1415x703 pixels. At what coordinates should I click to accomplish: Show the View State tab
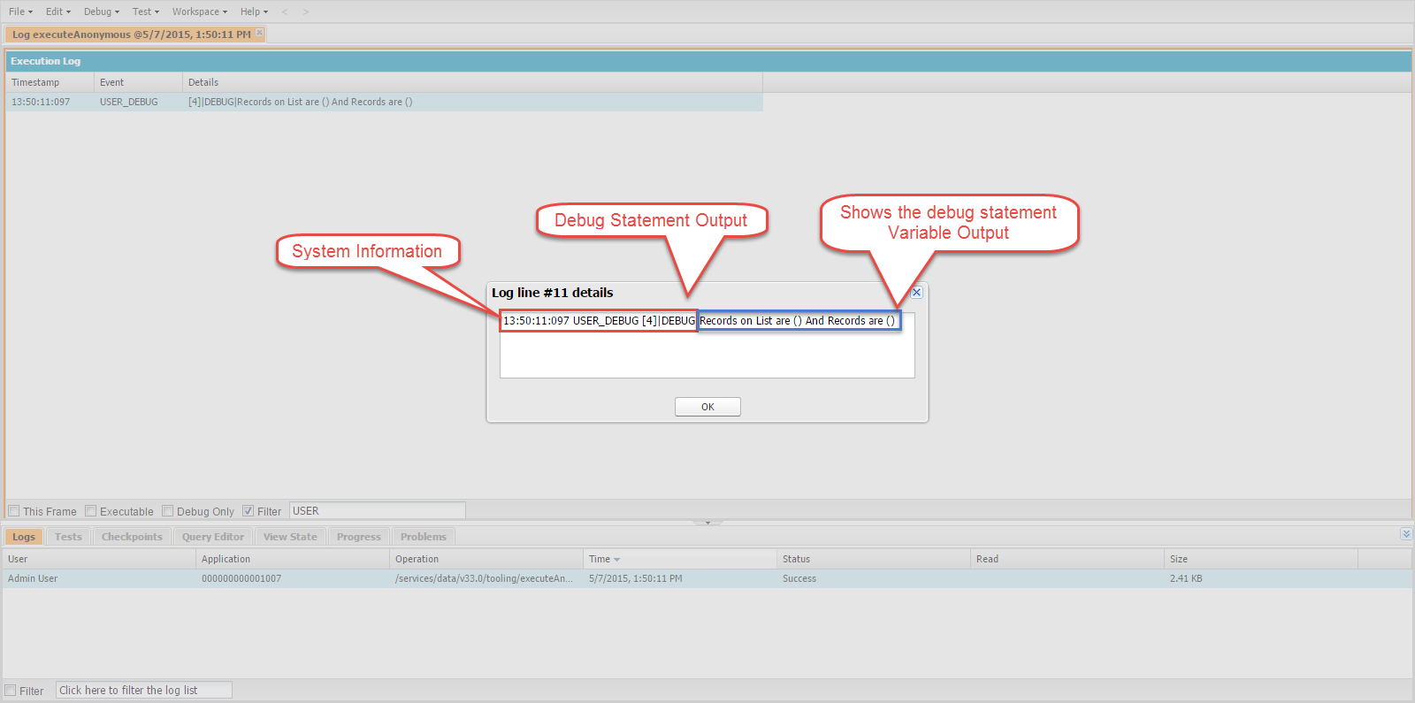pyautogui.click(x=290, y=537)
